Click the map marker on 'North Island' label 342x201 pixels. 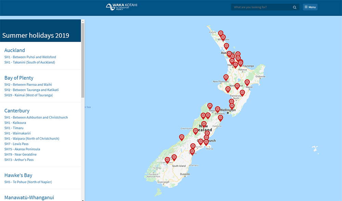tap(237, 86)
